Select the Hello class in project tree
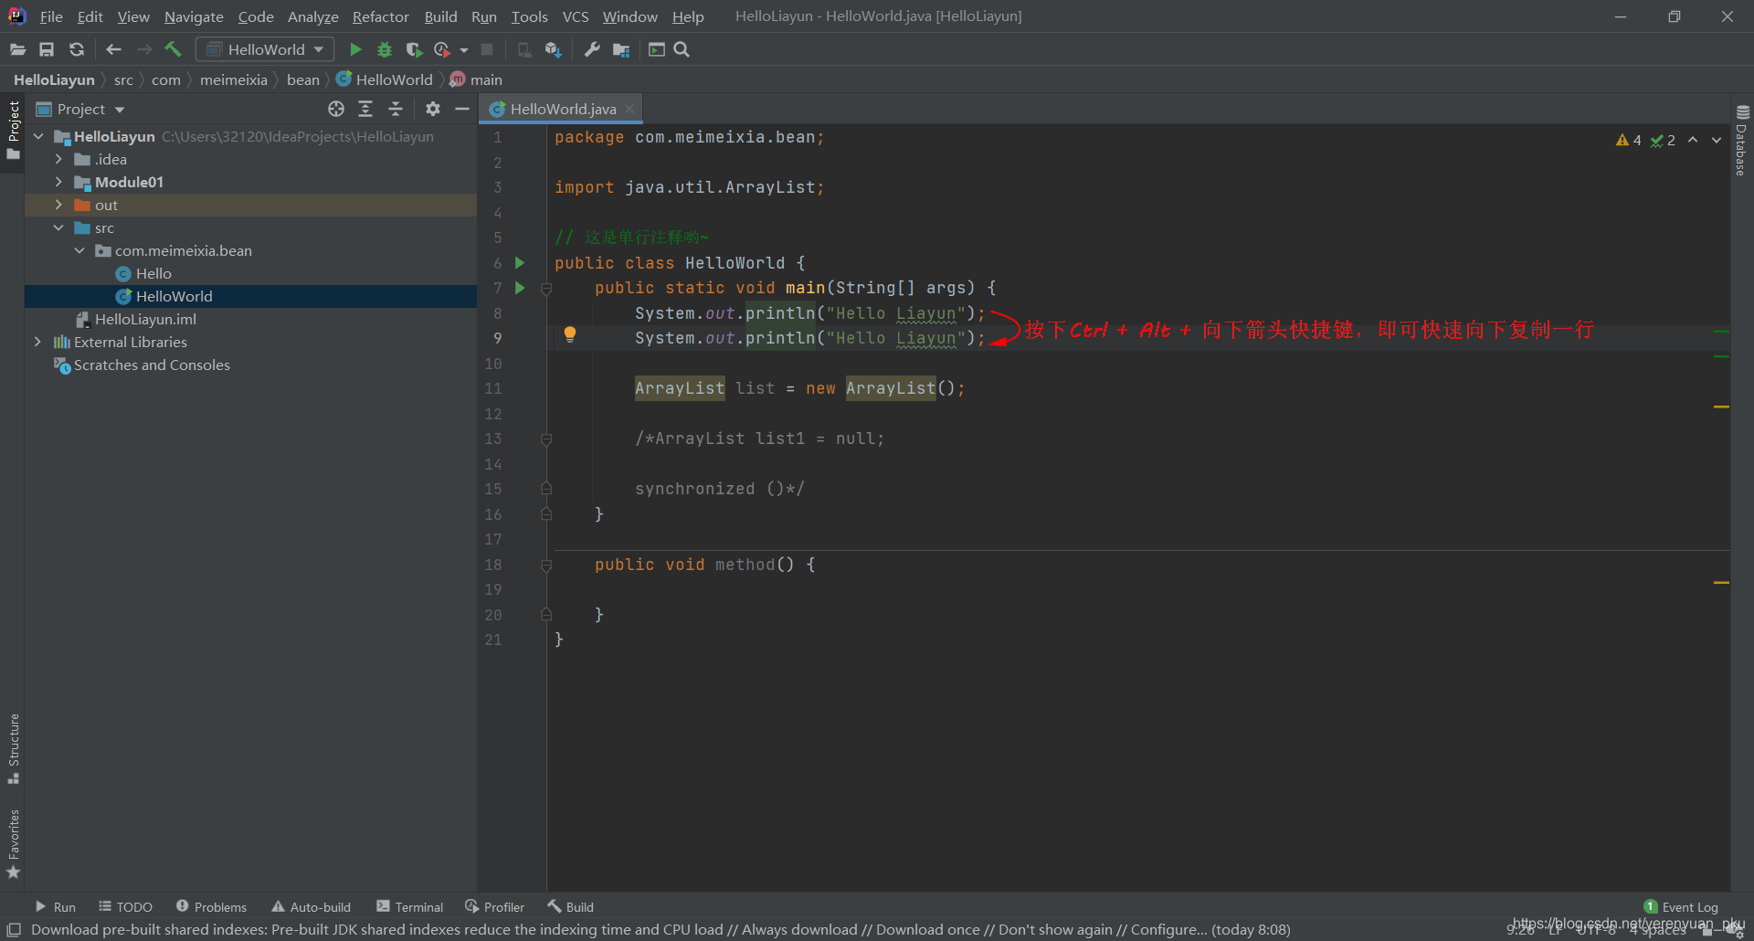The height and width of the screenshot is (941, 1754). tap(153, 273)
